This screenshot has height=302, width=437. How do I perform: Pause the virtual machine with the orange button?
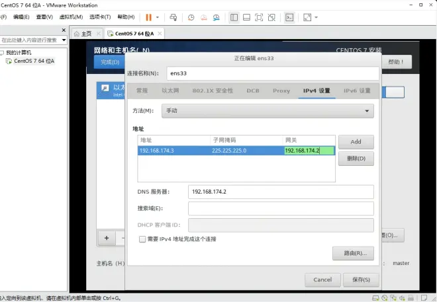pos(148,18)
